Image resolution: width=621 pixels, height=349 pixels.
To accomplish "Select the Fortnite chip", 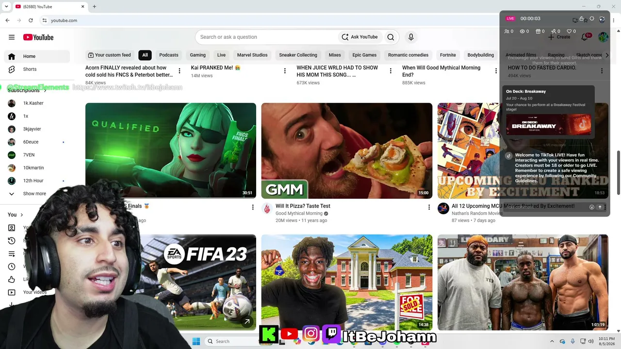I will (x=448, y=55).
